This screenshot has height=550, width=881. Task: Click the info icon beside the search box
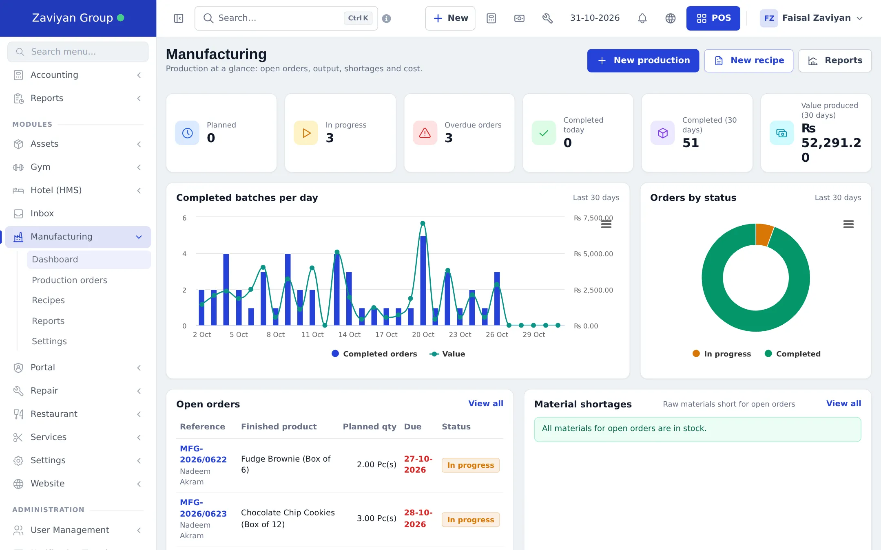[x=387, y=18]
